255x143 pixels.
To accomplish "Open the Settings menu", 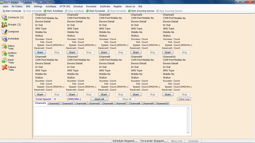I will [38, 7].
